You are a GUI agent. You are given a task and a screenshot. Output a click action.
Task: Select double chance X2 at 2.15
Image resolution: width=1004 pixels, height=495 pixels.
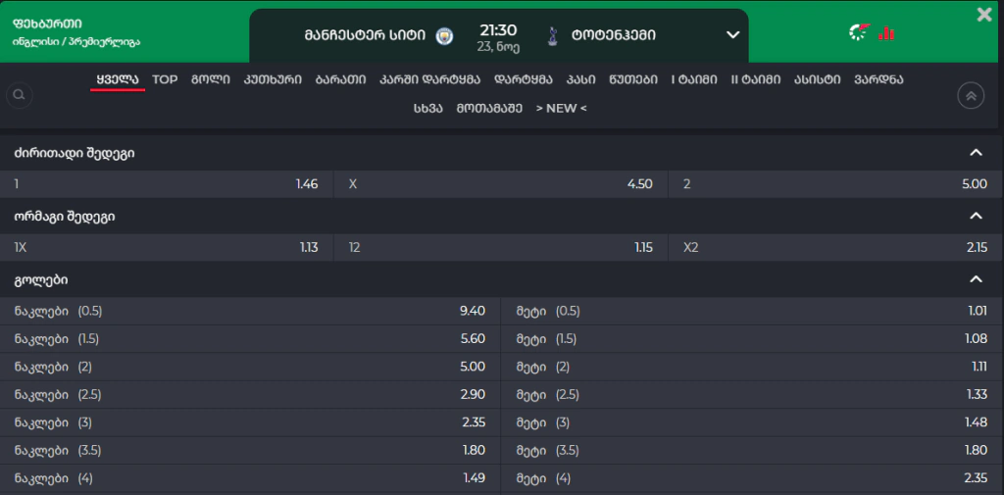(836, 247)
